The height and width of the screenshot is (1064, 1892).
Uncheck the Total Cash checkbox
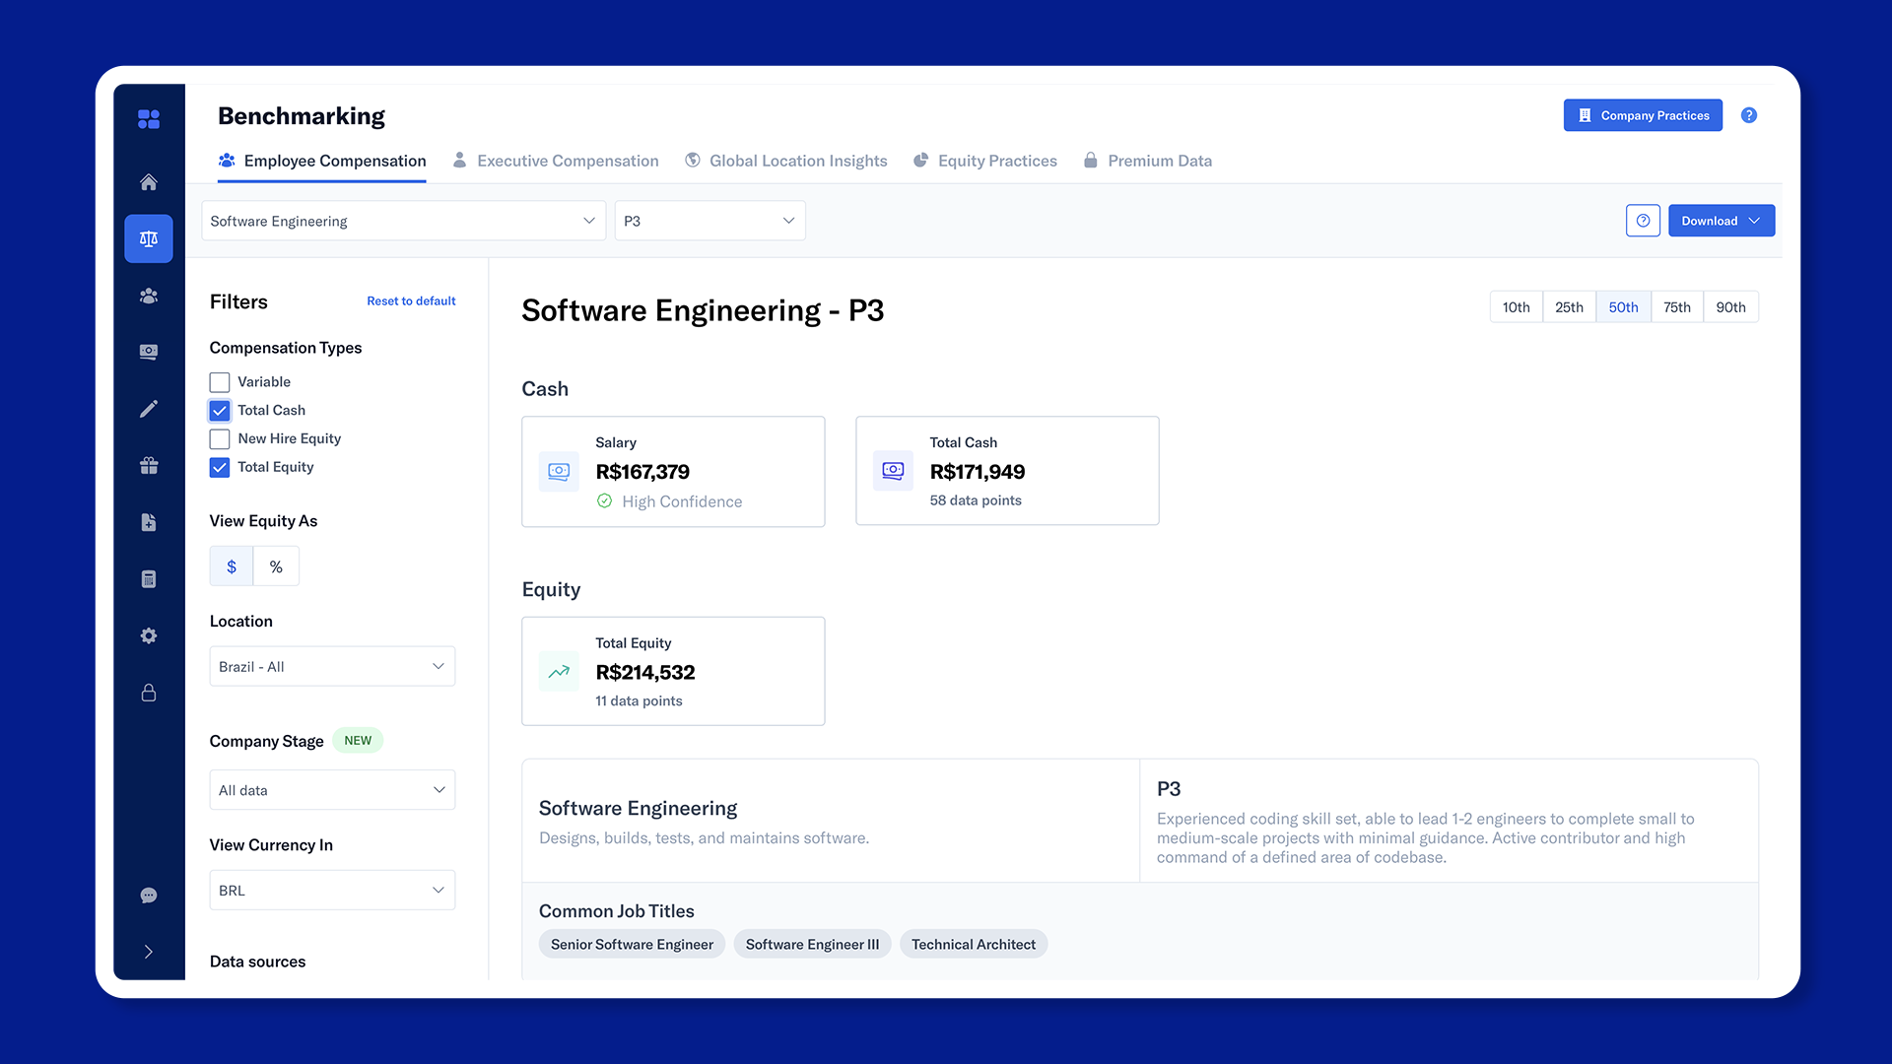coord(220,411)
